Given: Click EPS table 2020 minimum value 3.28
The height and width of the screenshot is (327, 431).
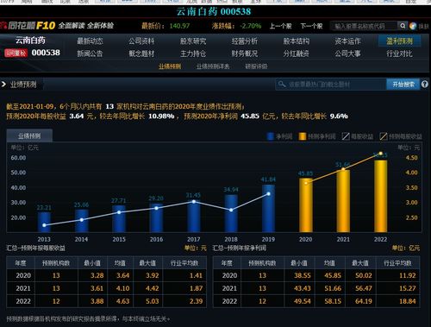Looking at the screenshot, I should (97, 275).
